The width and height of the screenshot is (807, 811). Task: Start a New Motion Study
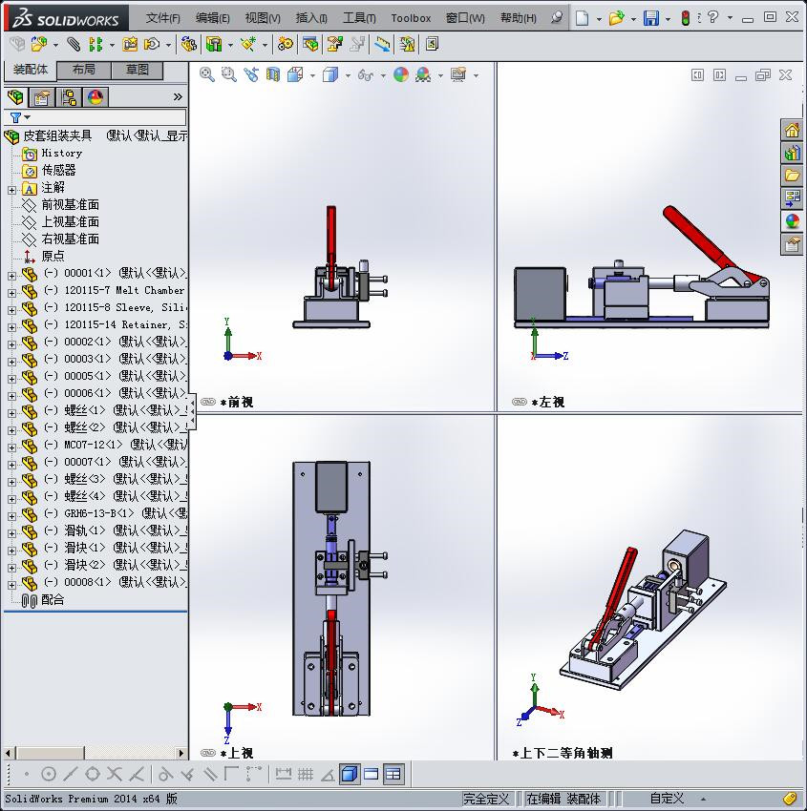tap(285, 45)
